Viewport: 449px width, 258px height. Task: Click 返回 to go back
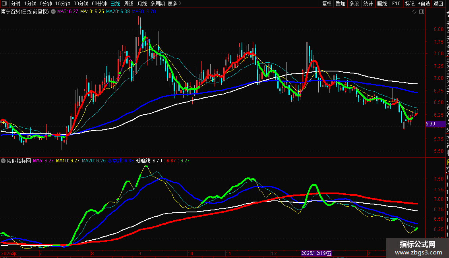click(x=438, y=4)
